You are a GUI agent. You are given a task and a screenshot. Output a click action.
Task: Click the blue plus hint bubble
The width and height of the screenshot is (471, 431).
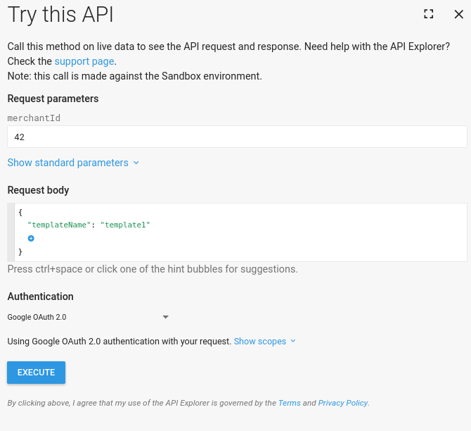(31, 239)
